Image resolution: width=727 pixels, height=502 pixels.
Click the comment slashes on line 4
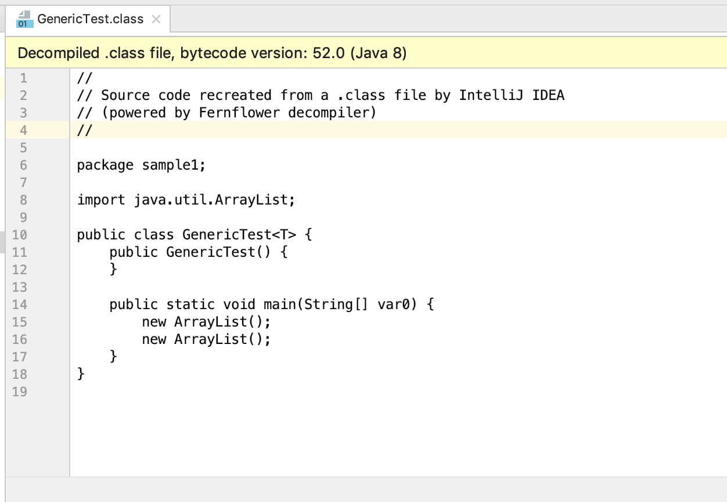[85, 130]
